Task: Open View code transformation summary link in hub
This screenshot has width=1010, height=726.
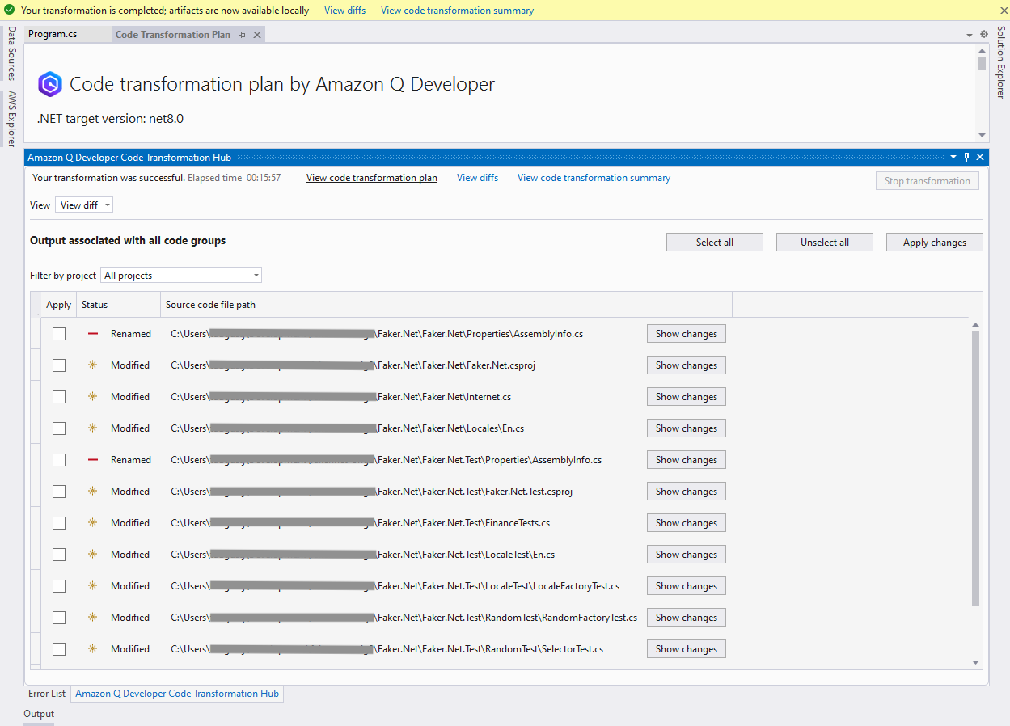Action: 594,178
